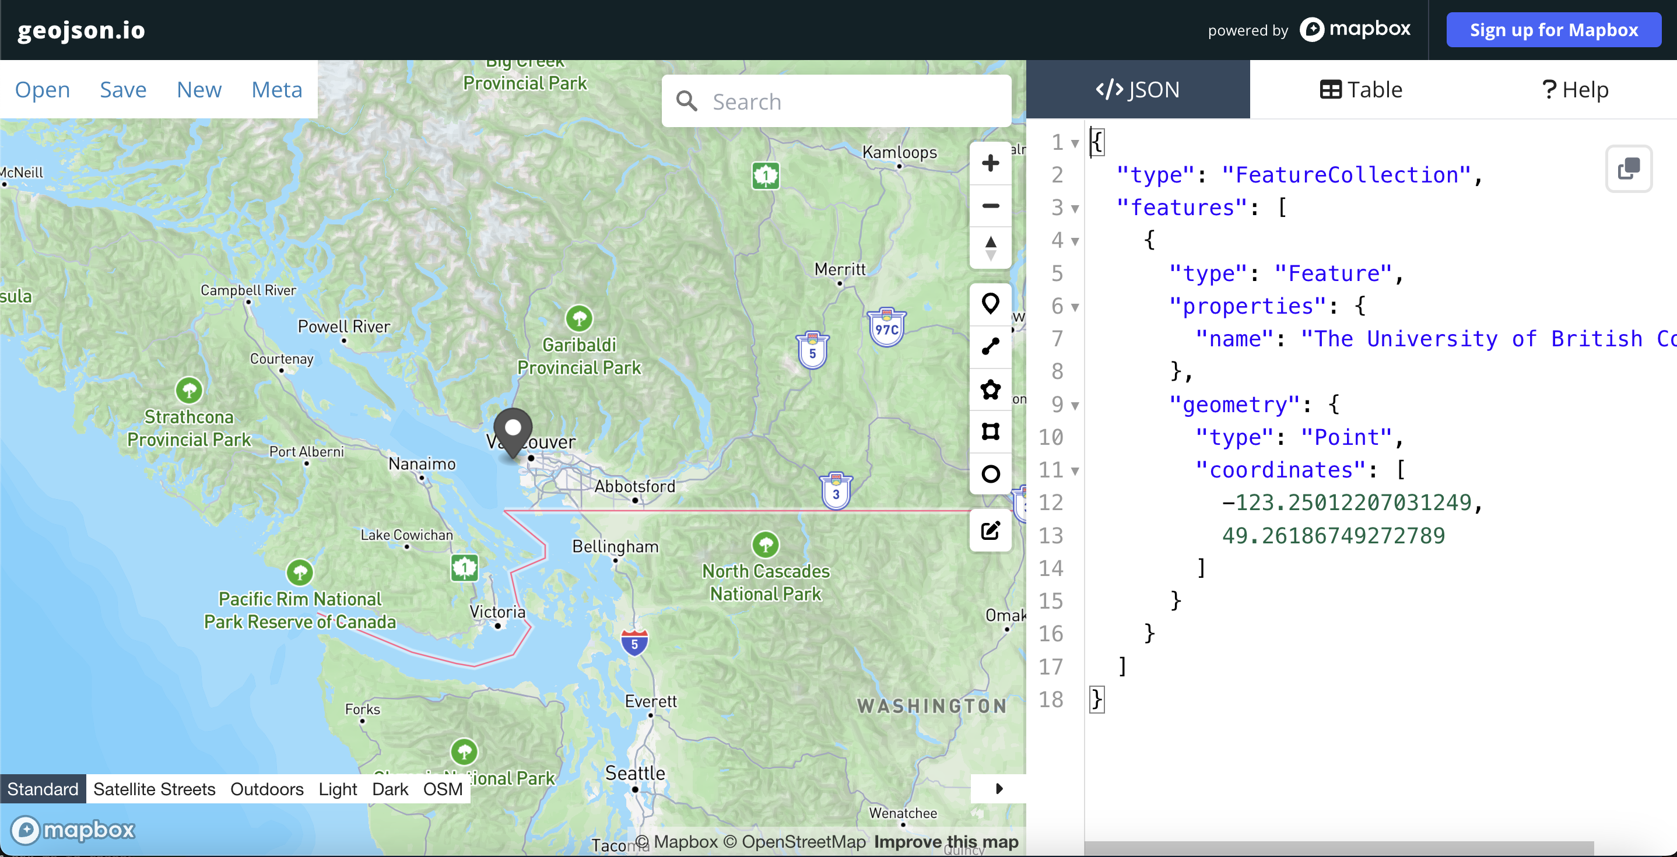The width and height of the screenshot is (1677, 857).
Task: Click the Seattle label on map
Action: [x=635, y=773]
